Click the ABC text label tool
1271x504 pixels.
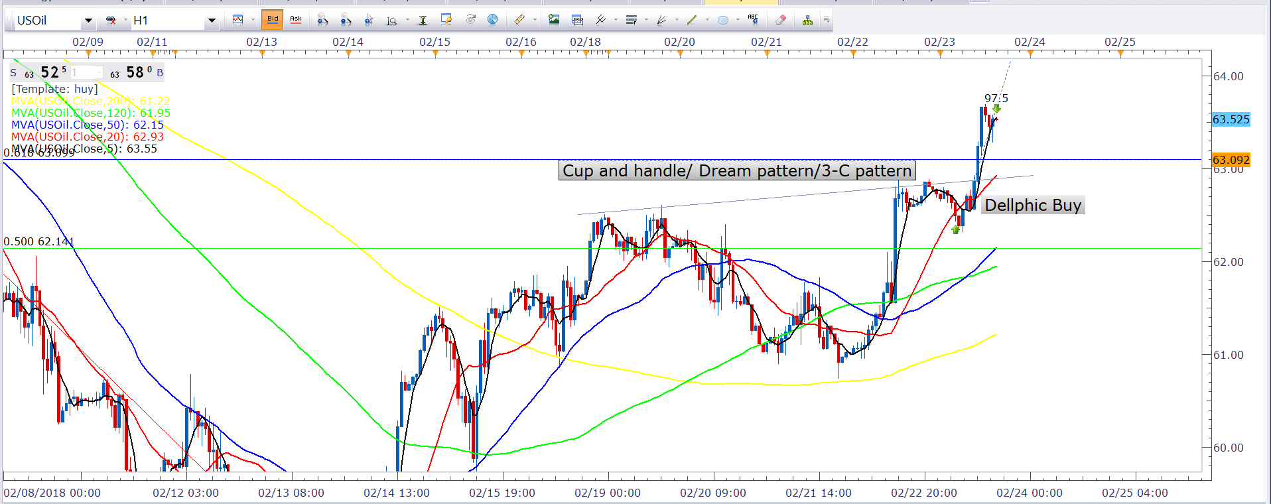click(x=753, y=20)
